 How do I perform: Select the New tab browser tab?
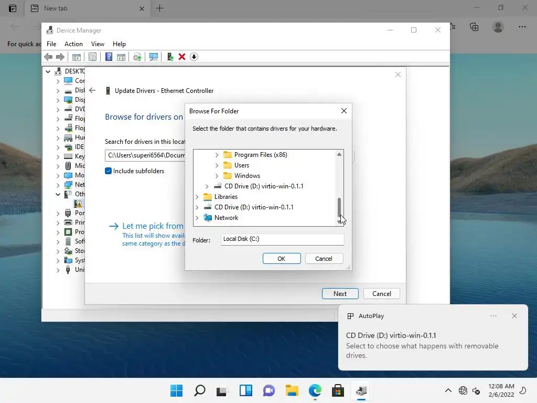(x=88, y=8)
